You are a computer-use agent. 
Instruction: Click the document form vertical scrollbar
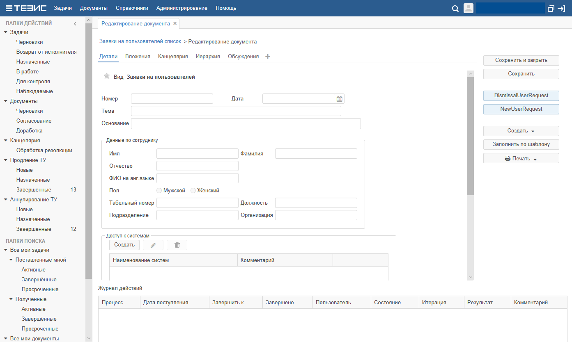pos(471,136)
